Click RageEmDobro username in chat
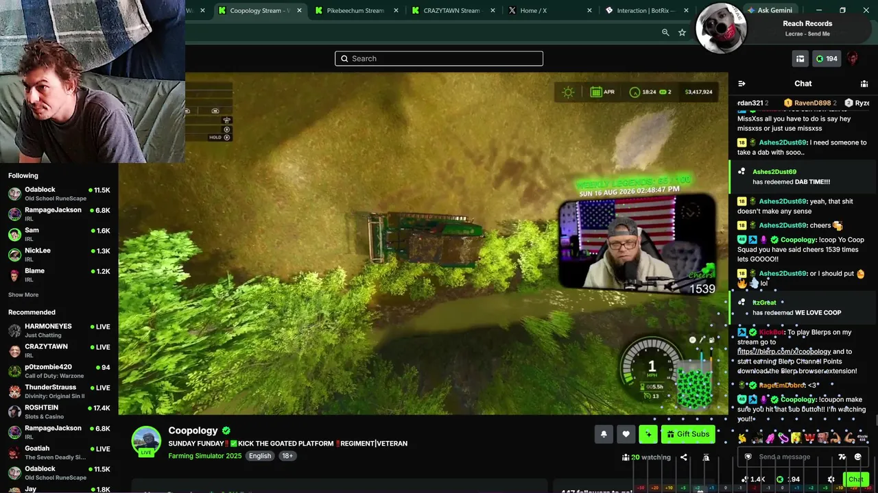 pos(782,385)
